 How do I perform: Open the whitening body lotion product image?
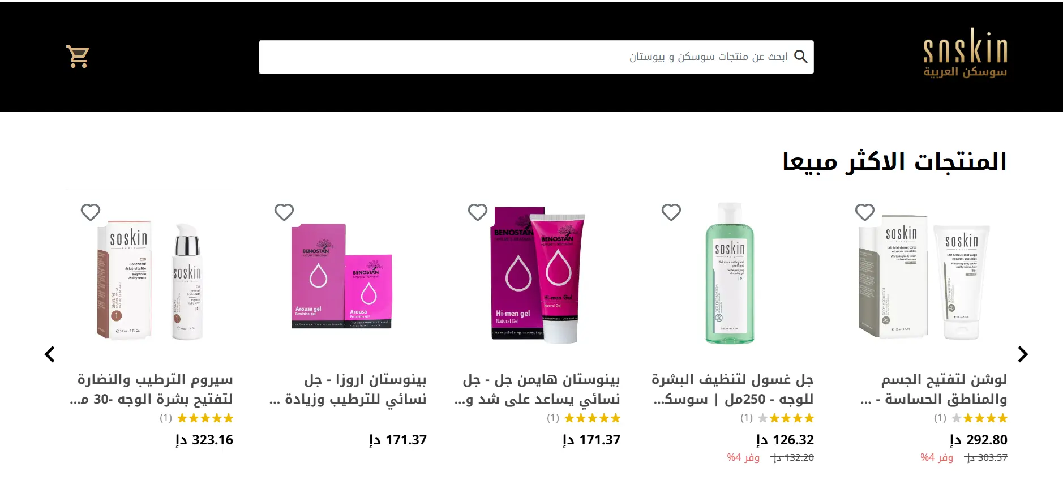click(x=924, y=277)
